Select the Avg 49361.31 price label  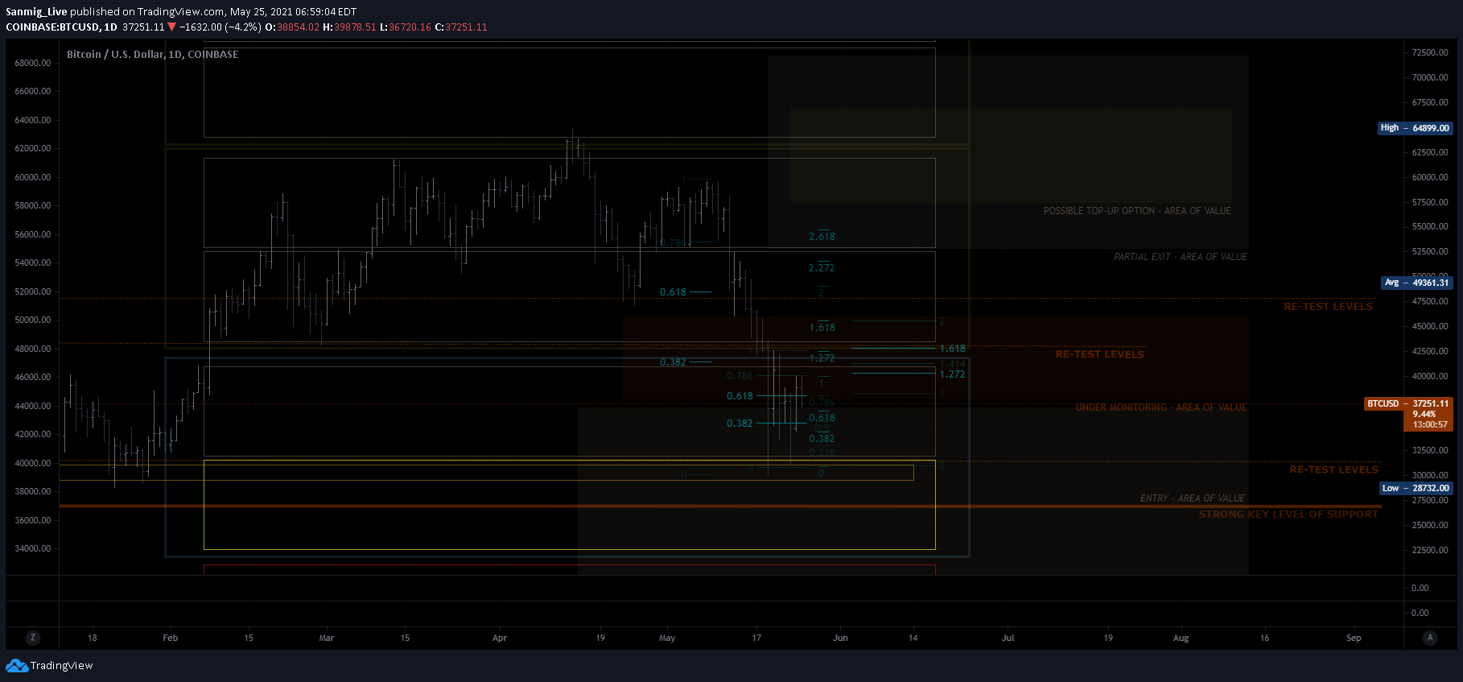pyautogui.click(x=1416, y=282)
